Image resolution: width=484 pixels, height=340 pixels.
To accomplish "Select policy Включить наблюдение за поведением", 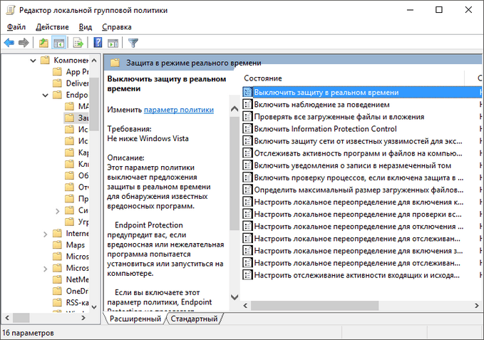I will tap(321, 105).
